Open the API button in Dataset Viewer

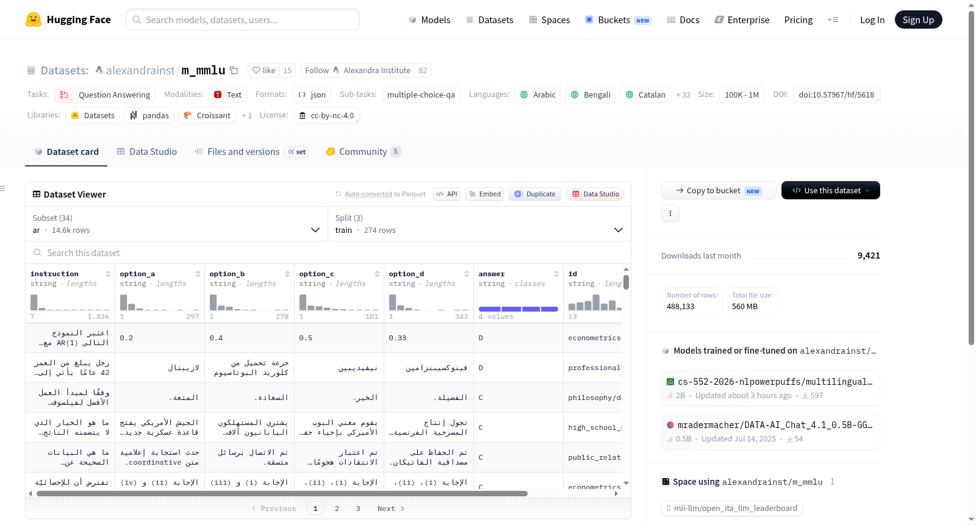pos(447,194)
